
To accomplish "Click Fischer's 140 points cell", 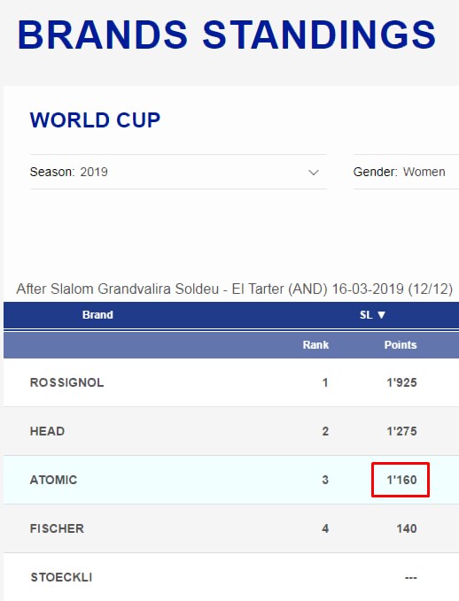I will pyautogui.click(x=407, y=529).
